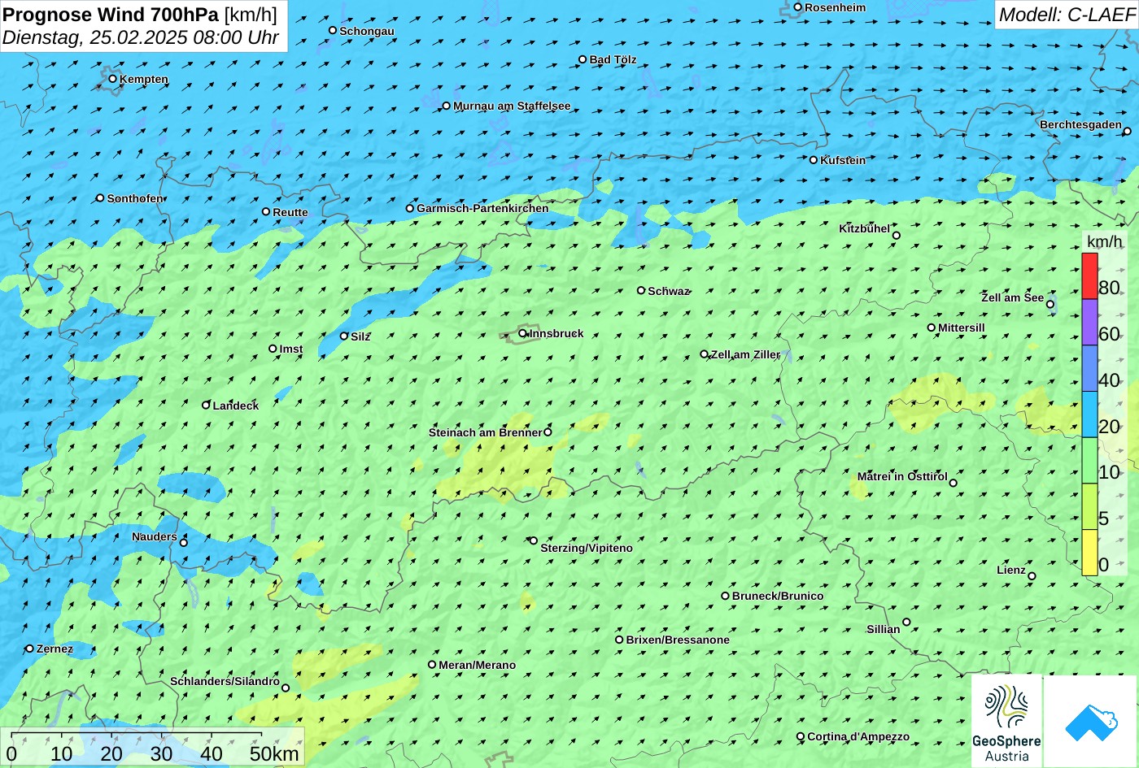
Task: Click the Berchtesgaden marker circle
Action: click(1128, 131)
